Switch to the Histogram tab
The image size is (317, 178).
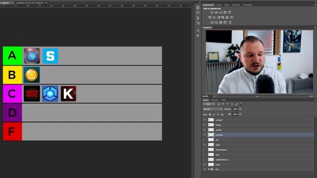coord(247,5)
